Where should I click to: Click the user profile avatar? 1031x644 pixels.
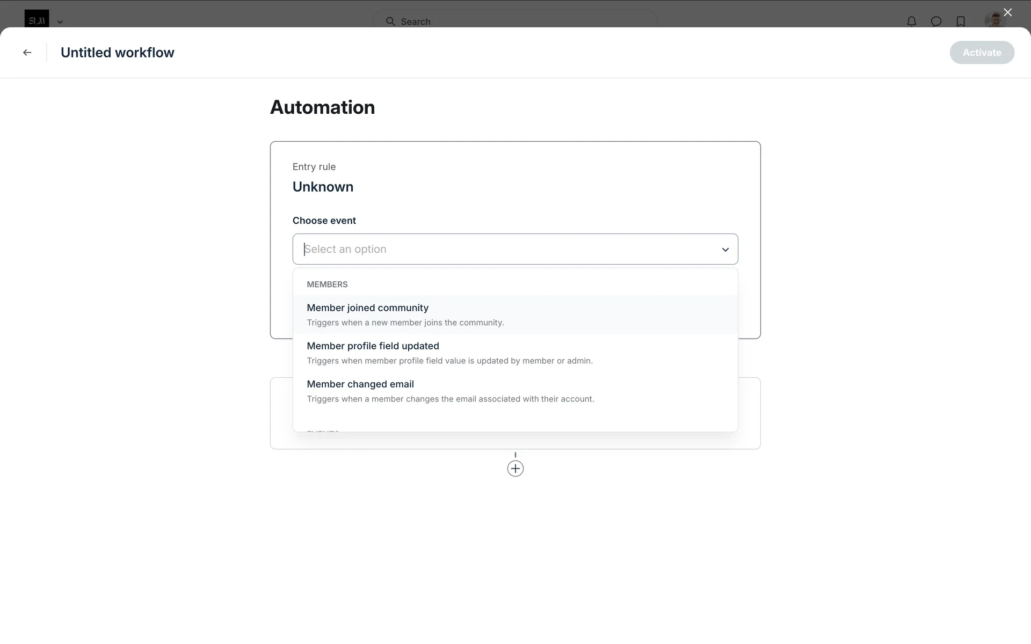coord(994,20)
